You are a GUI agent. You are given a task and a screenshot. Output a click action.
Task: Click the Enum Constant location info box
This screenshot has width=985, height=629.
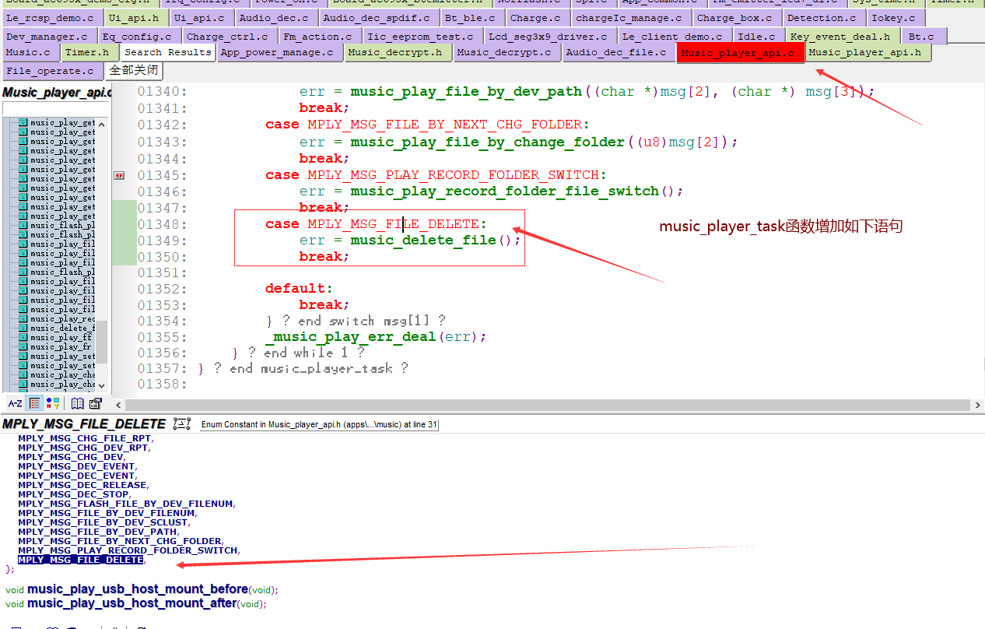click(x=319, y=424)
